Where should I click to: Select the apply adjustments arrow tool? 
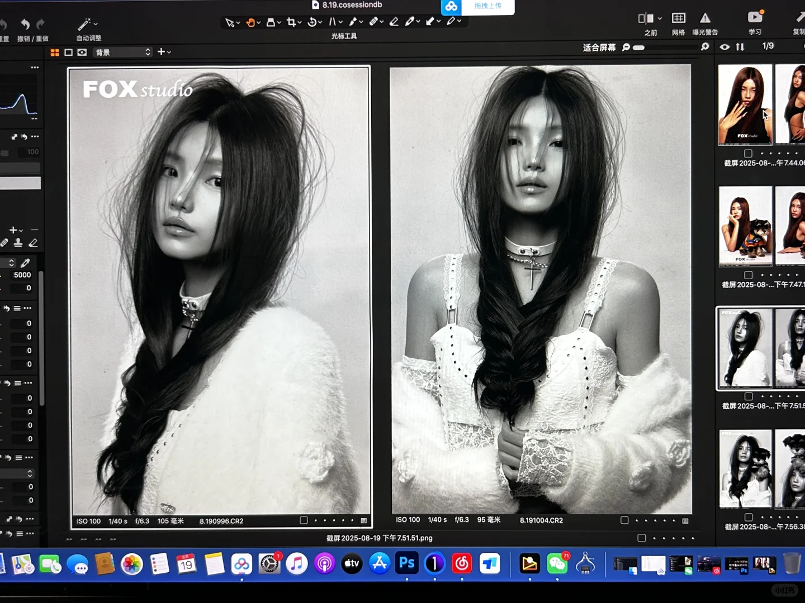[x=430, y=22]
